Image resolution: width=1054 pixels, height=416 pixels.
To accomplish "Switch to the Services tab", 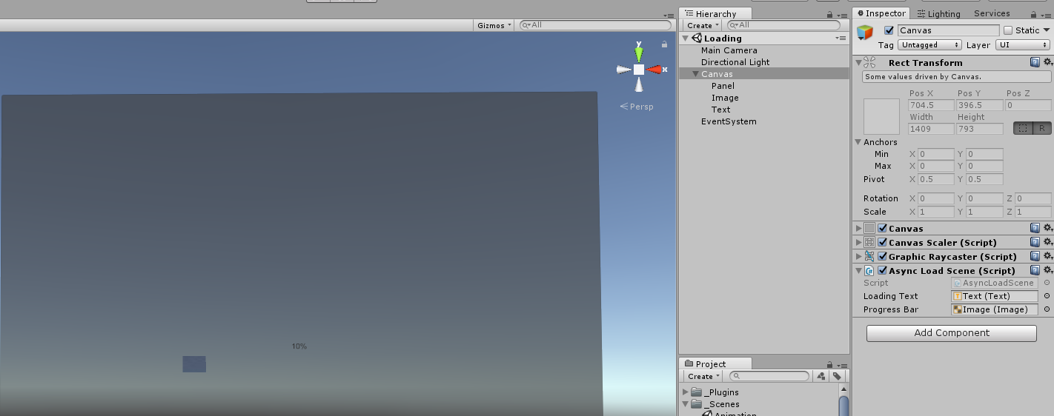I will point(992,13).
